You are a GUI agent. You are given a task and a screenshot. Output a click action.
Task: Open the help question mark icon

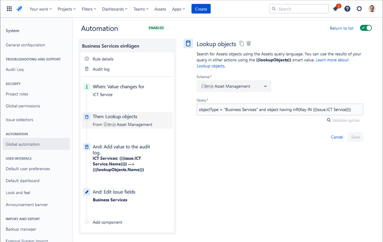coord(347,9)
